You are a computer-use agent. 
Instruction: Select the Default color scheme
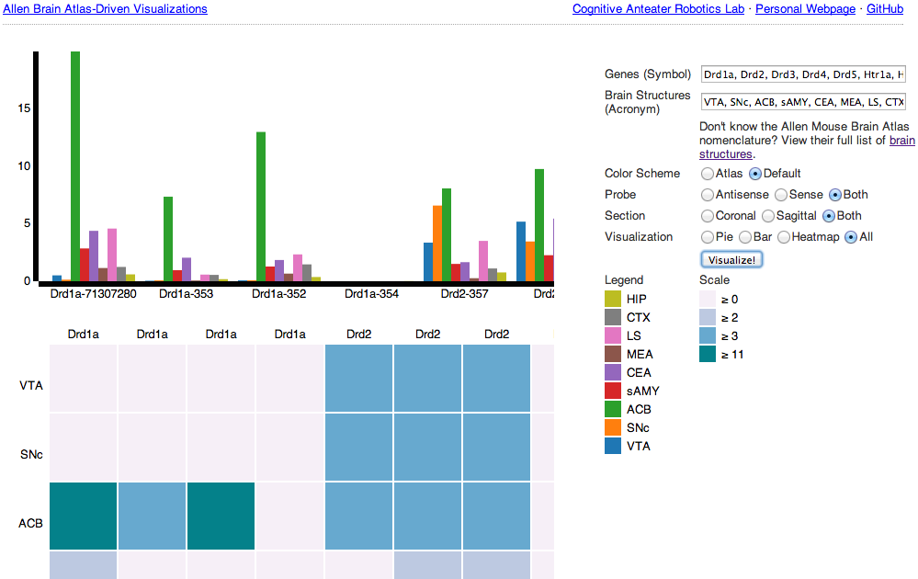coord(755,174)
